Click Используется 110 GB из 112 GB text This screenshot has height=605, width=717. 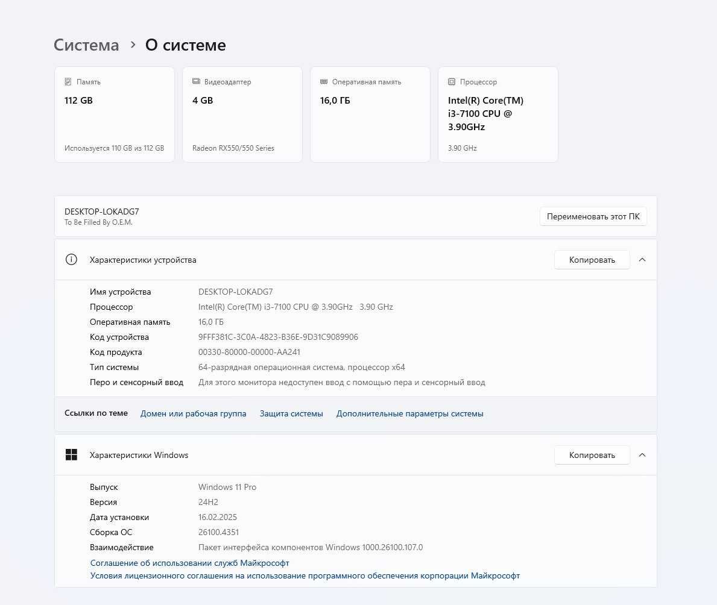[115, 148]
